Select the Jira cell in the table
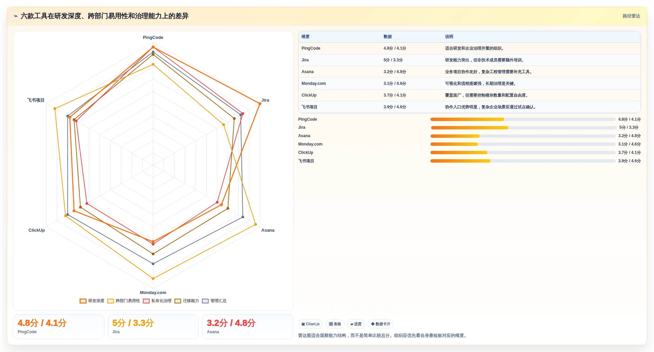Viewport: 654px width, 352px height. point(305,60)
